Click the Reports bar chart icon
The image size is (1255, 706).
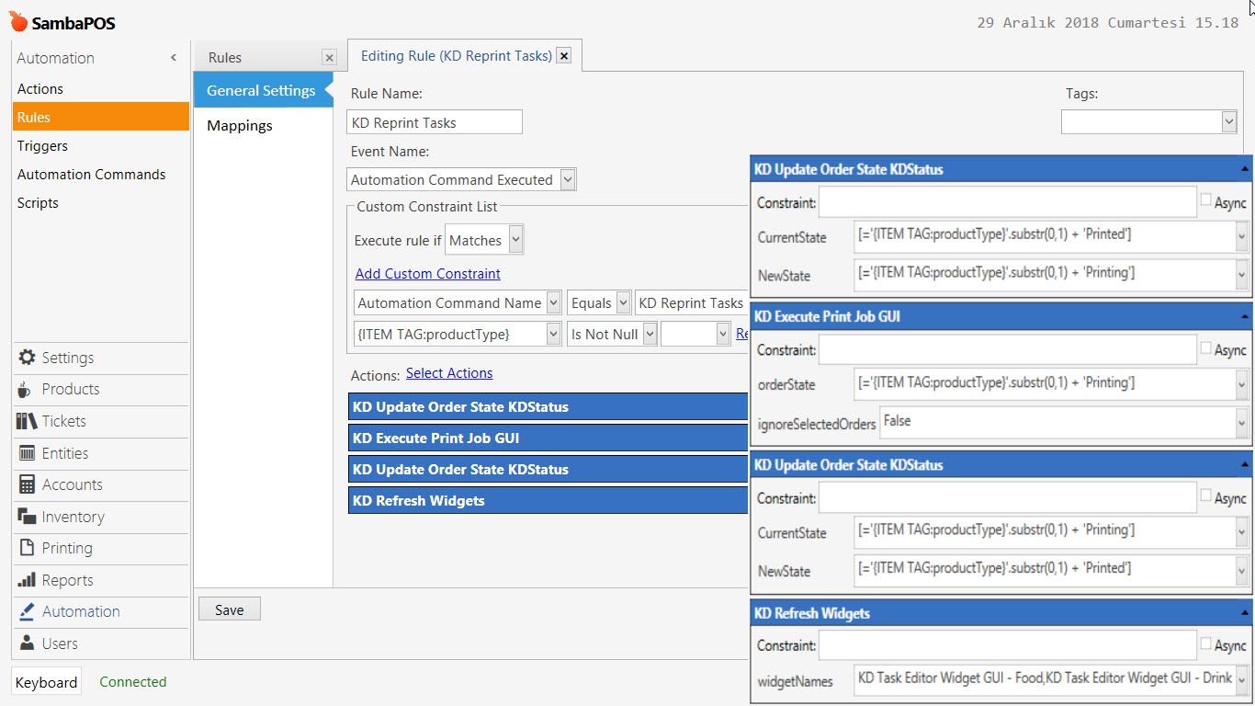pos(27,580)
